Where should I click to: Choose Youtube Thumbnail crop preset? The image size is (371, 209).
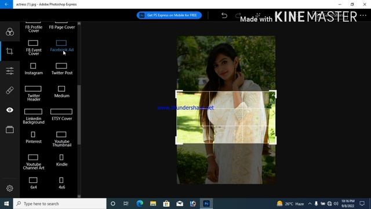(x=62, y=139)
